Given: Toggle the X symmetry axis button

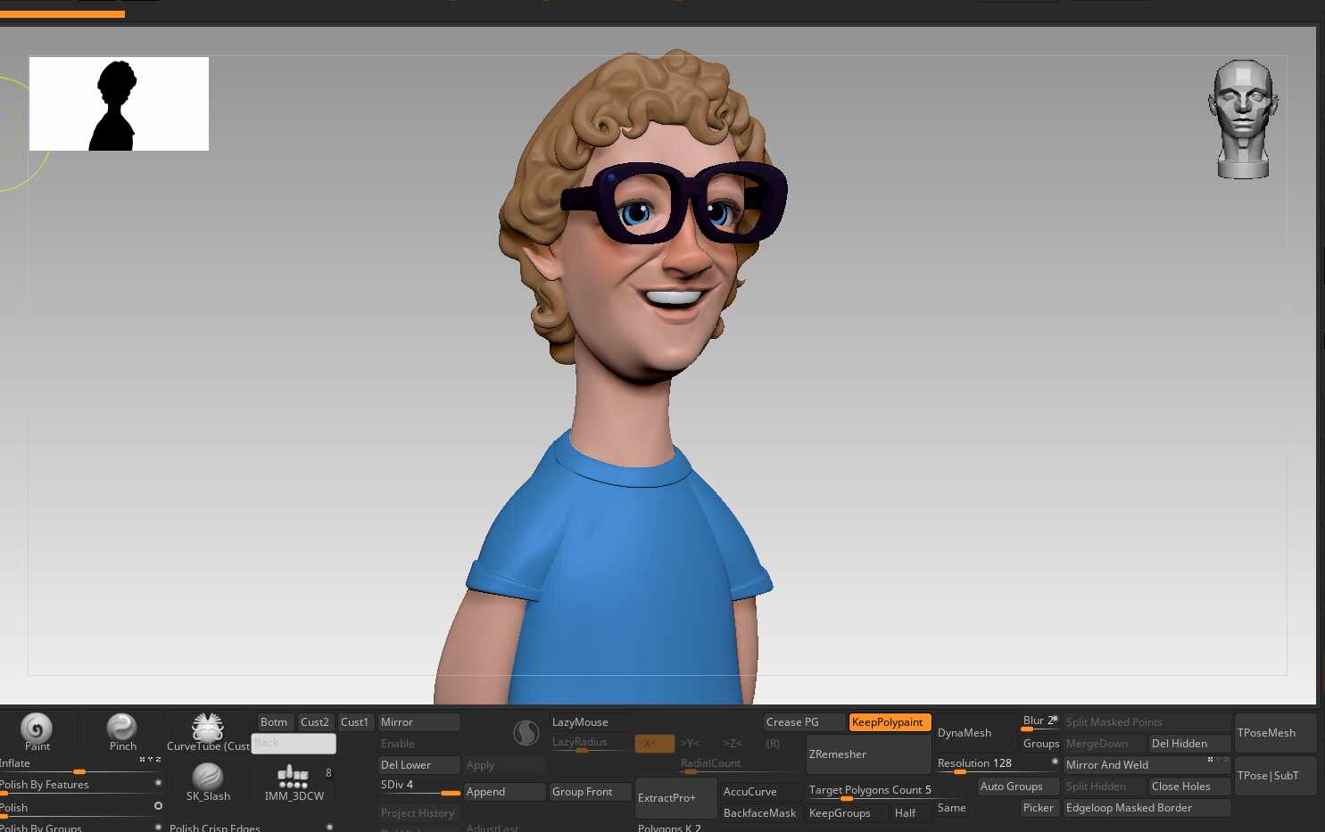Looking at the screenshot, I should (653, 744).
